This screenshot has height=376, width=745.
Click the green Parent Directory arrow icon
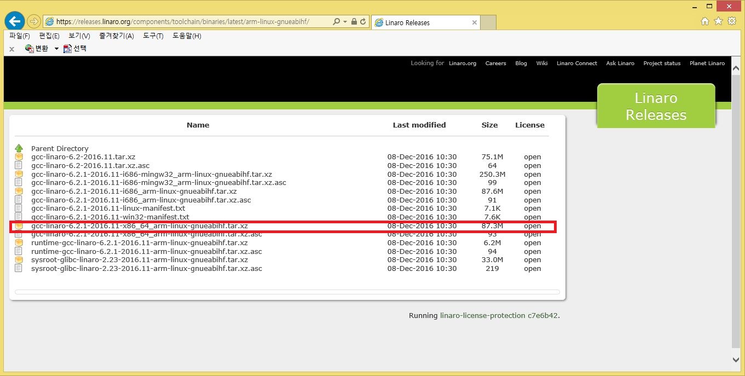click(19, 148)
